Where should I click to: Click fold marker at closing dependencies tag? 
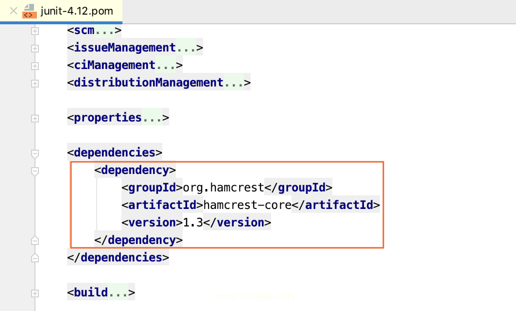[34, 258]
